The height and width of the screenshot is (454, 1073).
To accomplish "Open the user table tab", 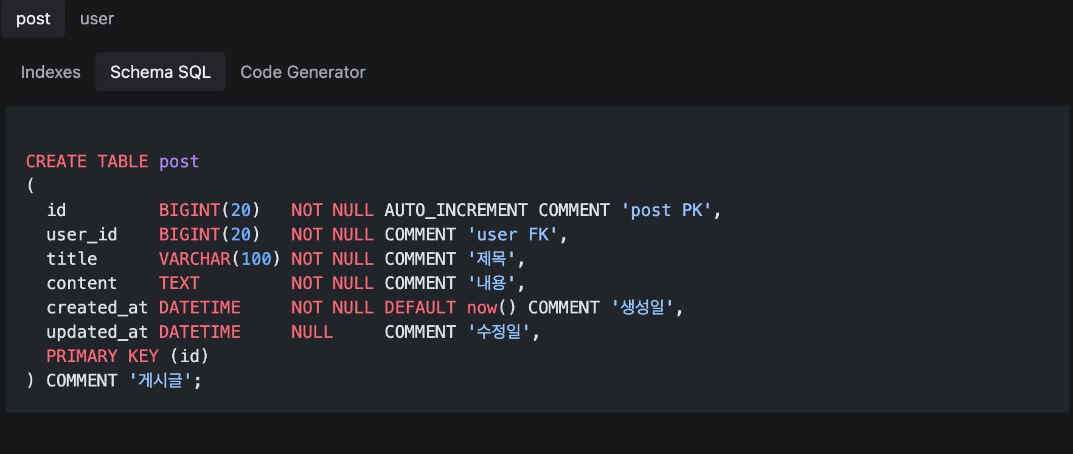I will click(97, 19).
